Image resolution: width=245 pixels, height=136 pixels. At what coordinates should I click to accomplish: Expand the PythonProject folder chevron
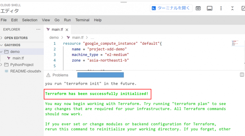pos(1,64)
